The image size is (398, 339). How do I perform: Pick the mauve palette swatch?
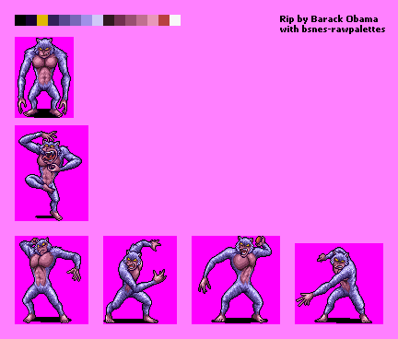tap(131, 20)
